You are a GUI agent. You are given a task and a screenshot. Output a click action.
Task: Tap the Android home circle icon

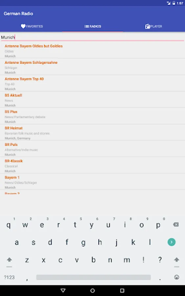[93, 290]
